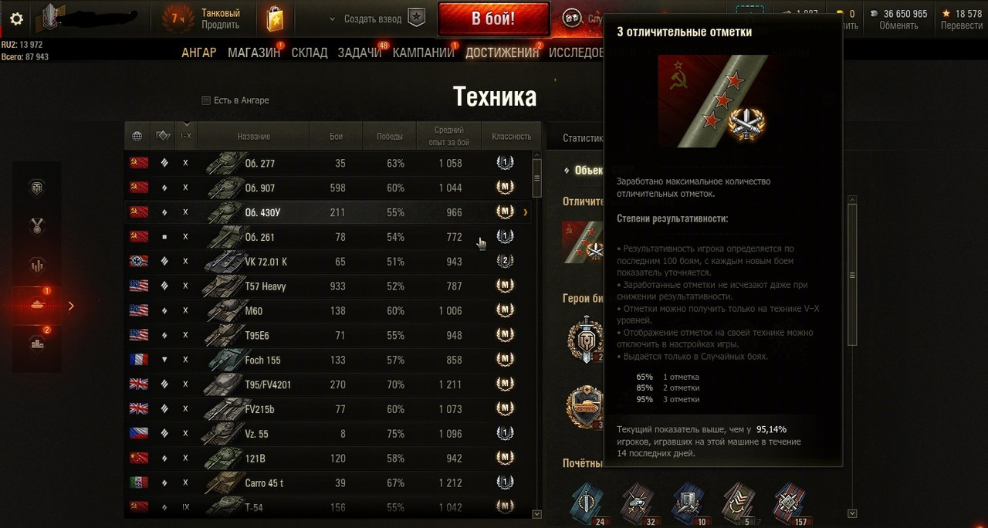Select the T95/FV4201 row in the list

tap(332, 384)
